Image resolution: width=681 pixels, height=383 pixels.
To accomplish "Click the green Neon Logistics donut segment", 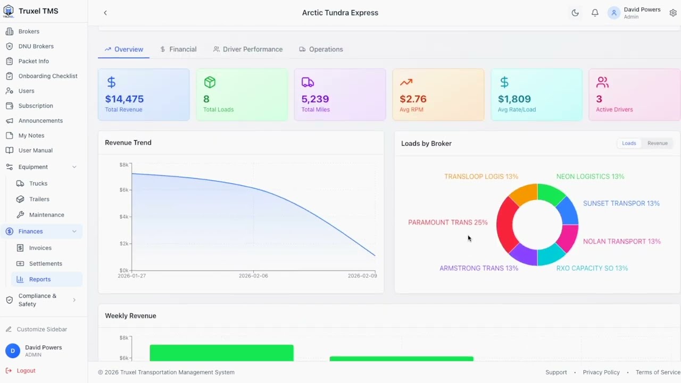I will (x=550, y=194).
